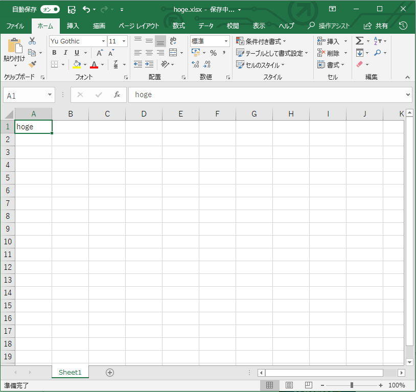Viewport: 416px width, 392px height.
Task: Open セルのスタイル dropdown
Action: click(260, 65)
